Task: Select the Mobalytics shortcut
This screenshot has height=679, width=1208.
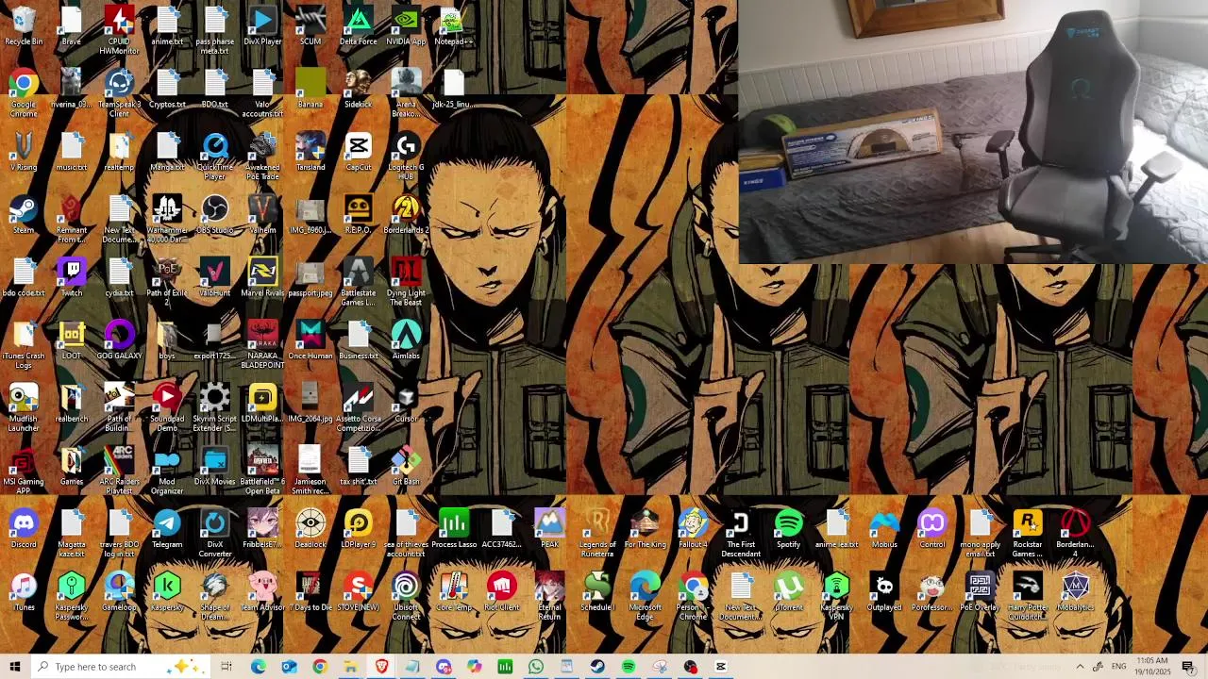Action: click(1075, 592)
